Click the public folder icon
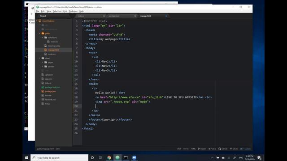The image size is (287, 161). click(43, 34)
